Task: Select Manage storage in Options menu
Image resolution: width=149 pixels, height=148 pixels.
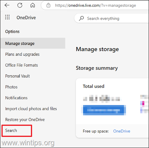Action: 33,43
